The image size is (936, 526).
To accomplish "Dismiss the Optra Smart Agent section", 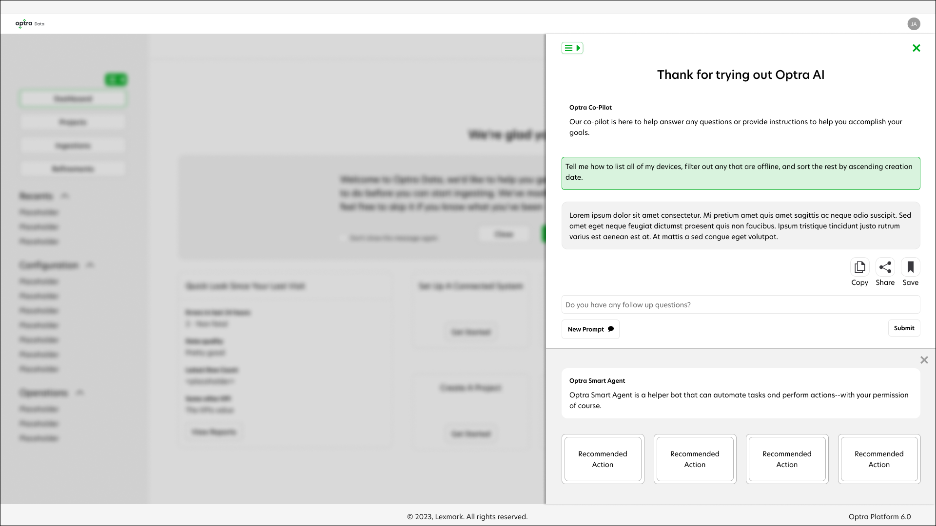I will 924,360.
